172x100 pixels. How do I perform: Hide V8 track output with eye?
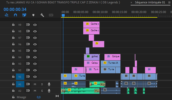click(x=35, y=31)
